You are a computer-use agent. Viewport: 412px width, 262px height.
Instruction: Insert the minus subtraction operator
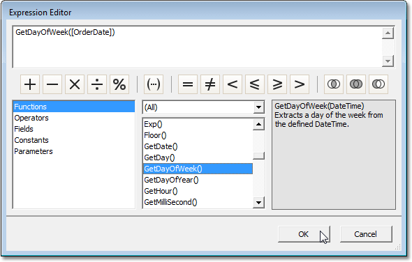[52, 84]
